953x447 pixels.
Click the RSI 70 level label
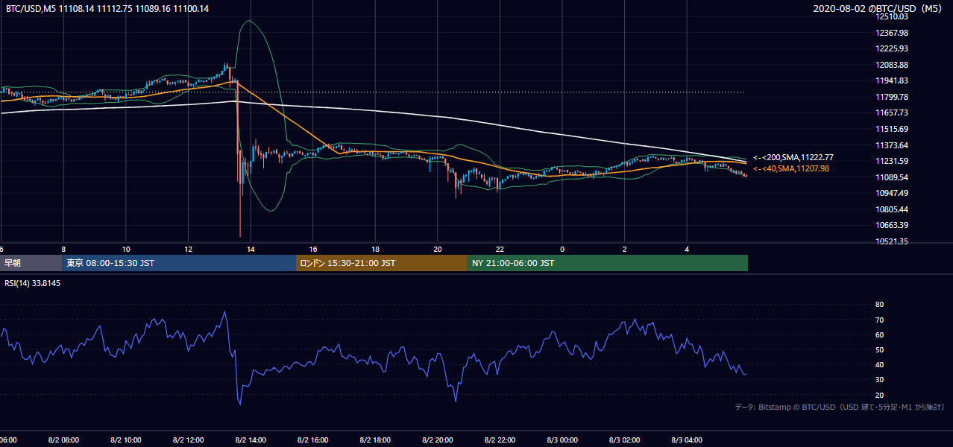click(x=879, y=320)
